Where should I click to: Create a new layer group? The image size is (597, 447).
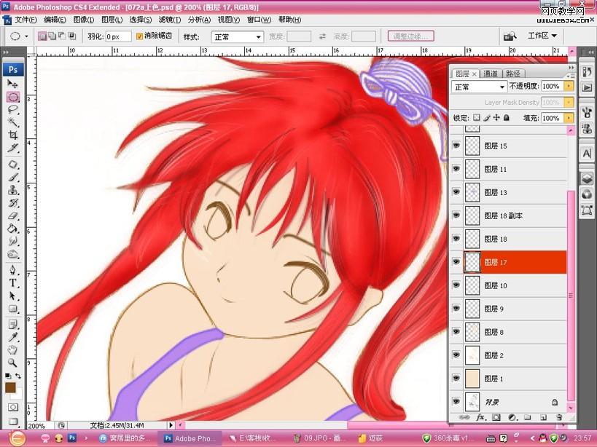coord(527,417)
